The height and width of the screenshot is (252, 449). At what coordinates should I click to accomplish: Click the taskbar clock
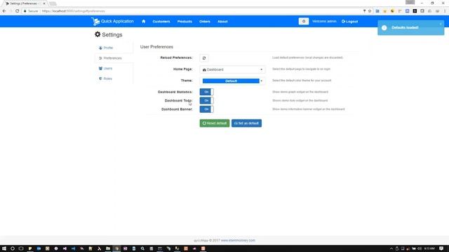tap(429, 248)
